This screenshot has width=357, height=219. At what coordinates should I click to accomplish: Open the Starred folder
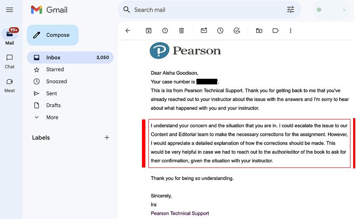[55, 69]
